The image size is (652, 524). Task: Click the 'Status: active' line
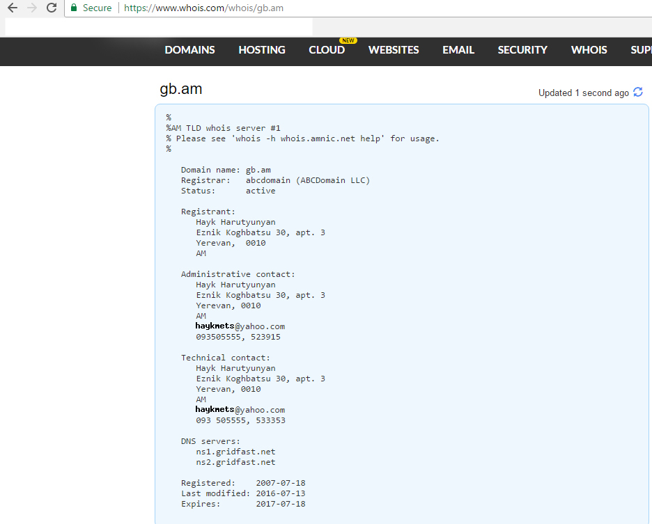click(228, 191)
